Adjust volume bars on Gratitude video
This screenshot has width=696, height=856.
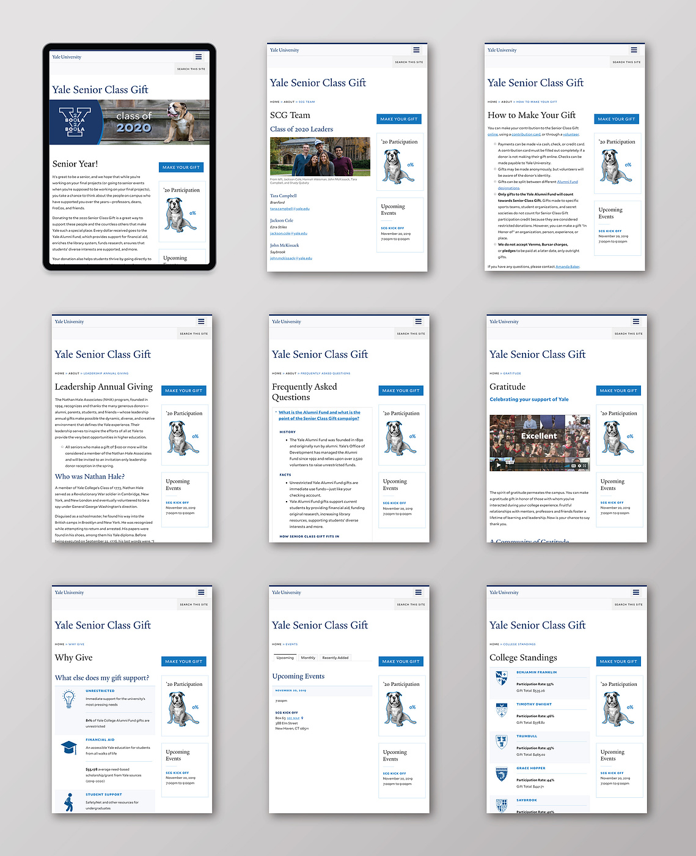point(567,466)
